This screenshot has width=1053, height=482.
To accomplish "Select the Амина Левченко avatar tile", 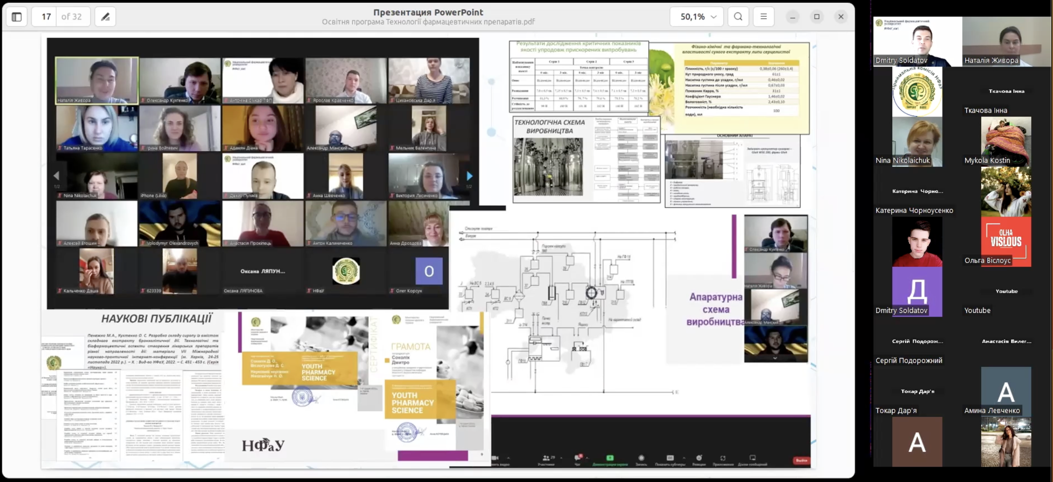I will pyautogui.click(x=1006, y=391).
